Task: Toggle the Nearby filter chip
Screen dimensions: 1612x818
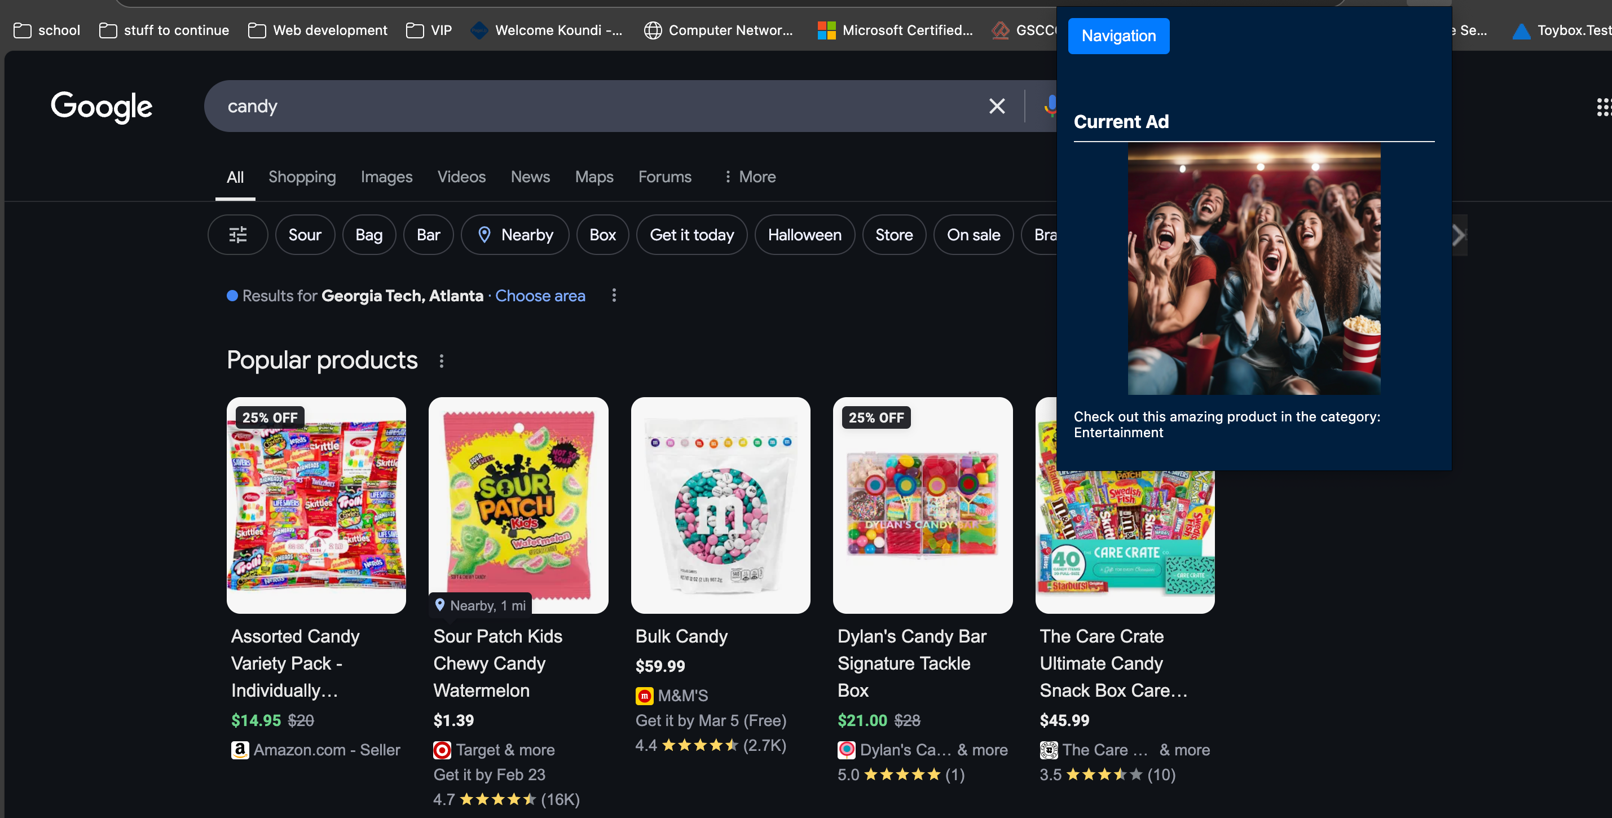Action: click(x=515, y=235)
